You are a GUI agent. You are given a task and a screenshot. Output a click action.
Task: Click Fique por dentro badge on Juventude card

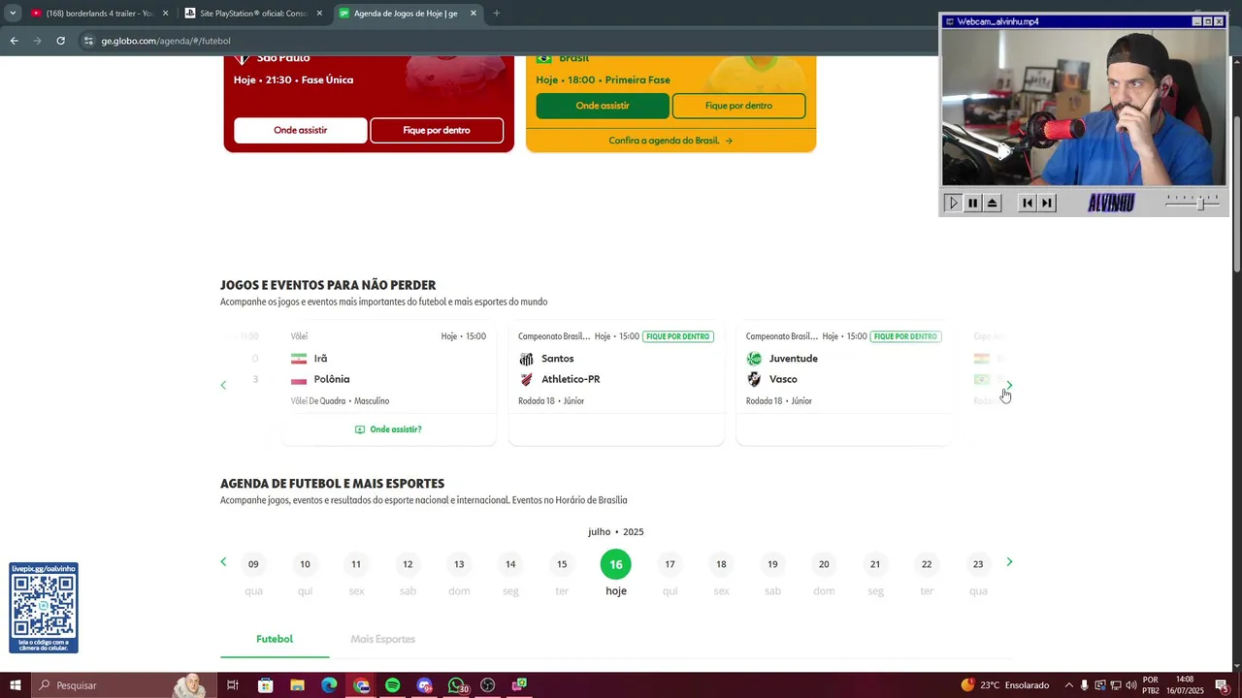tap(905, 336)
